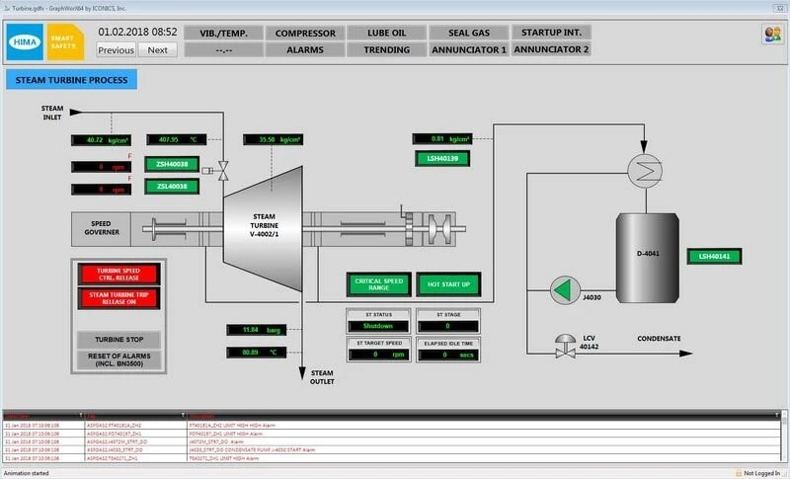The width and height of the screenshot is (790, 479).
Task: Select the 407.95 °C temperature readout
Action: [x=177, y=139]
